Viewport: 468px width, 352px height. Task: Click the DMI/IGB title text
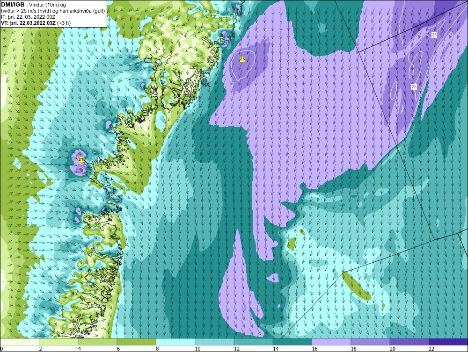click(13, 5)
